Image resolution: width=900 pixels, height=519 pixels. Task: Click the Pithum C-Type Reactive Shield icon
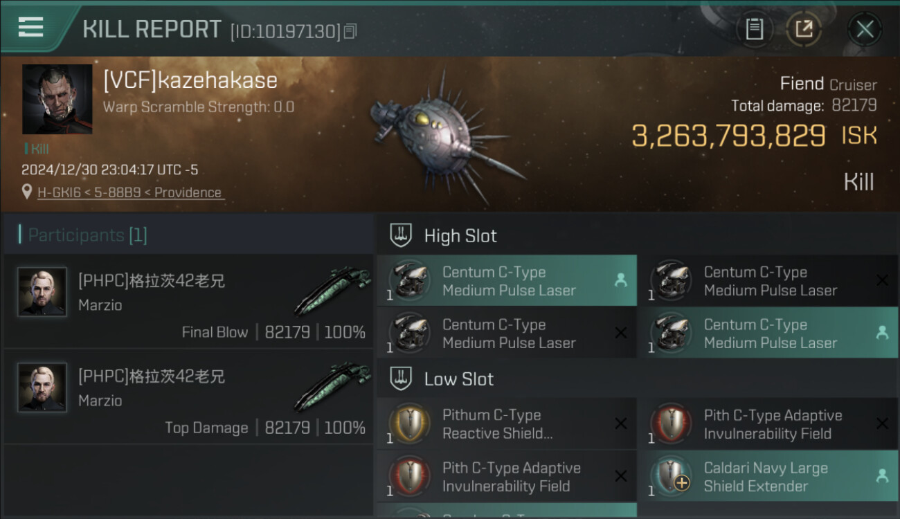tap(408, 424)
